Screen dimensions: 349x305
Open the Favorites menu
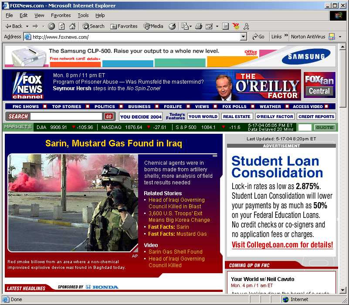(61, 15)
